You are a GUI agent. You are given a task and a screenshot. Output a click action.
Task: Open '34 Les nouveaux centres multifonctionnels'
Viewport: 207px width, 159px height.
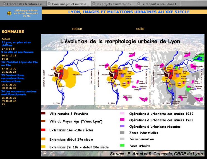coord(19,93)
